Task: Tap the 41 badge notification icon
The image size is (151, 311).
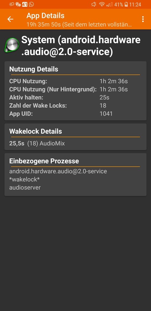Action: point(25,4)
